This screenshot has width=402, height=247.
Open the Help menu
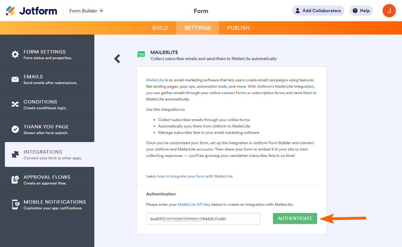pyautogui.click(x=361, y=11)
